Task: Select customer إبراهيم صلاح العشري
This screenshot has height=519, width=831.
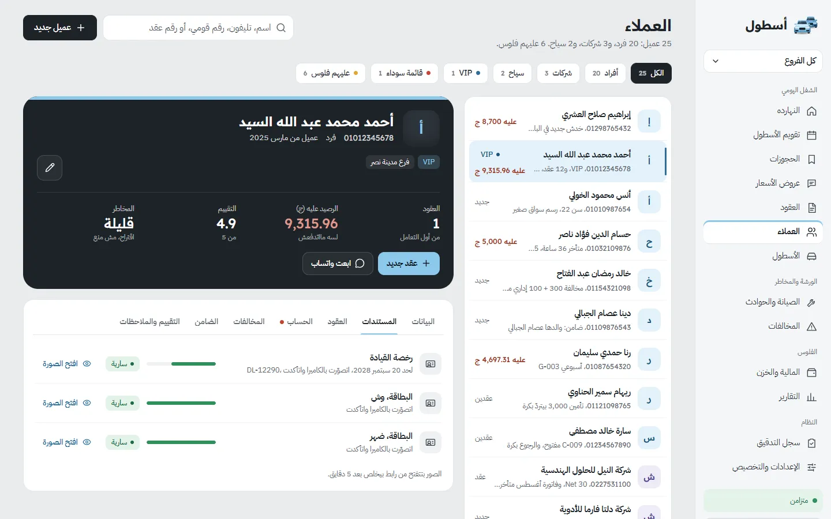Action: tap(568, 122)
